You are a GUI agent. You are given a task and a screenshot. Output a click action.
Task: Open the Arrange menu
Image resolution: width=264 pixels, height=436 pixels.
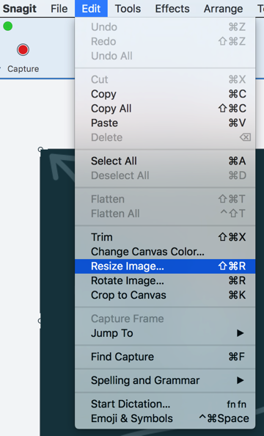pyautogui.click(x=223, y=9)
